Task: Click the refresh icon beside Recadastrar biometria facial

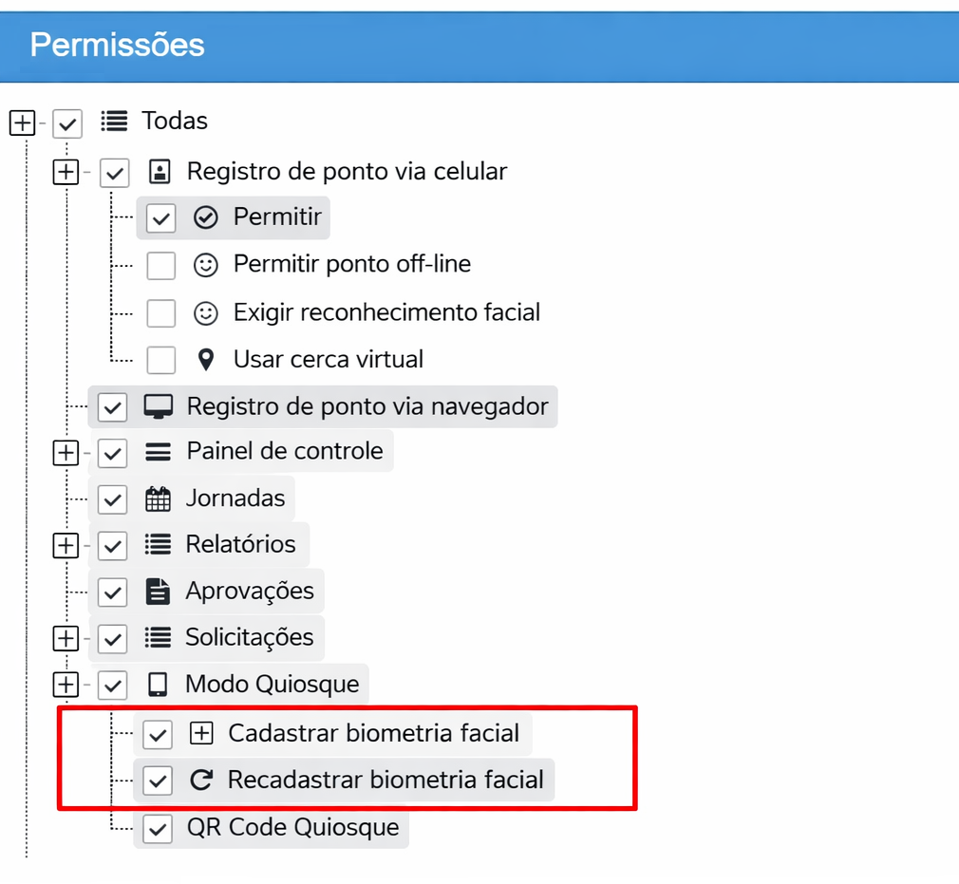Action: click(x=200, y=781)
